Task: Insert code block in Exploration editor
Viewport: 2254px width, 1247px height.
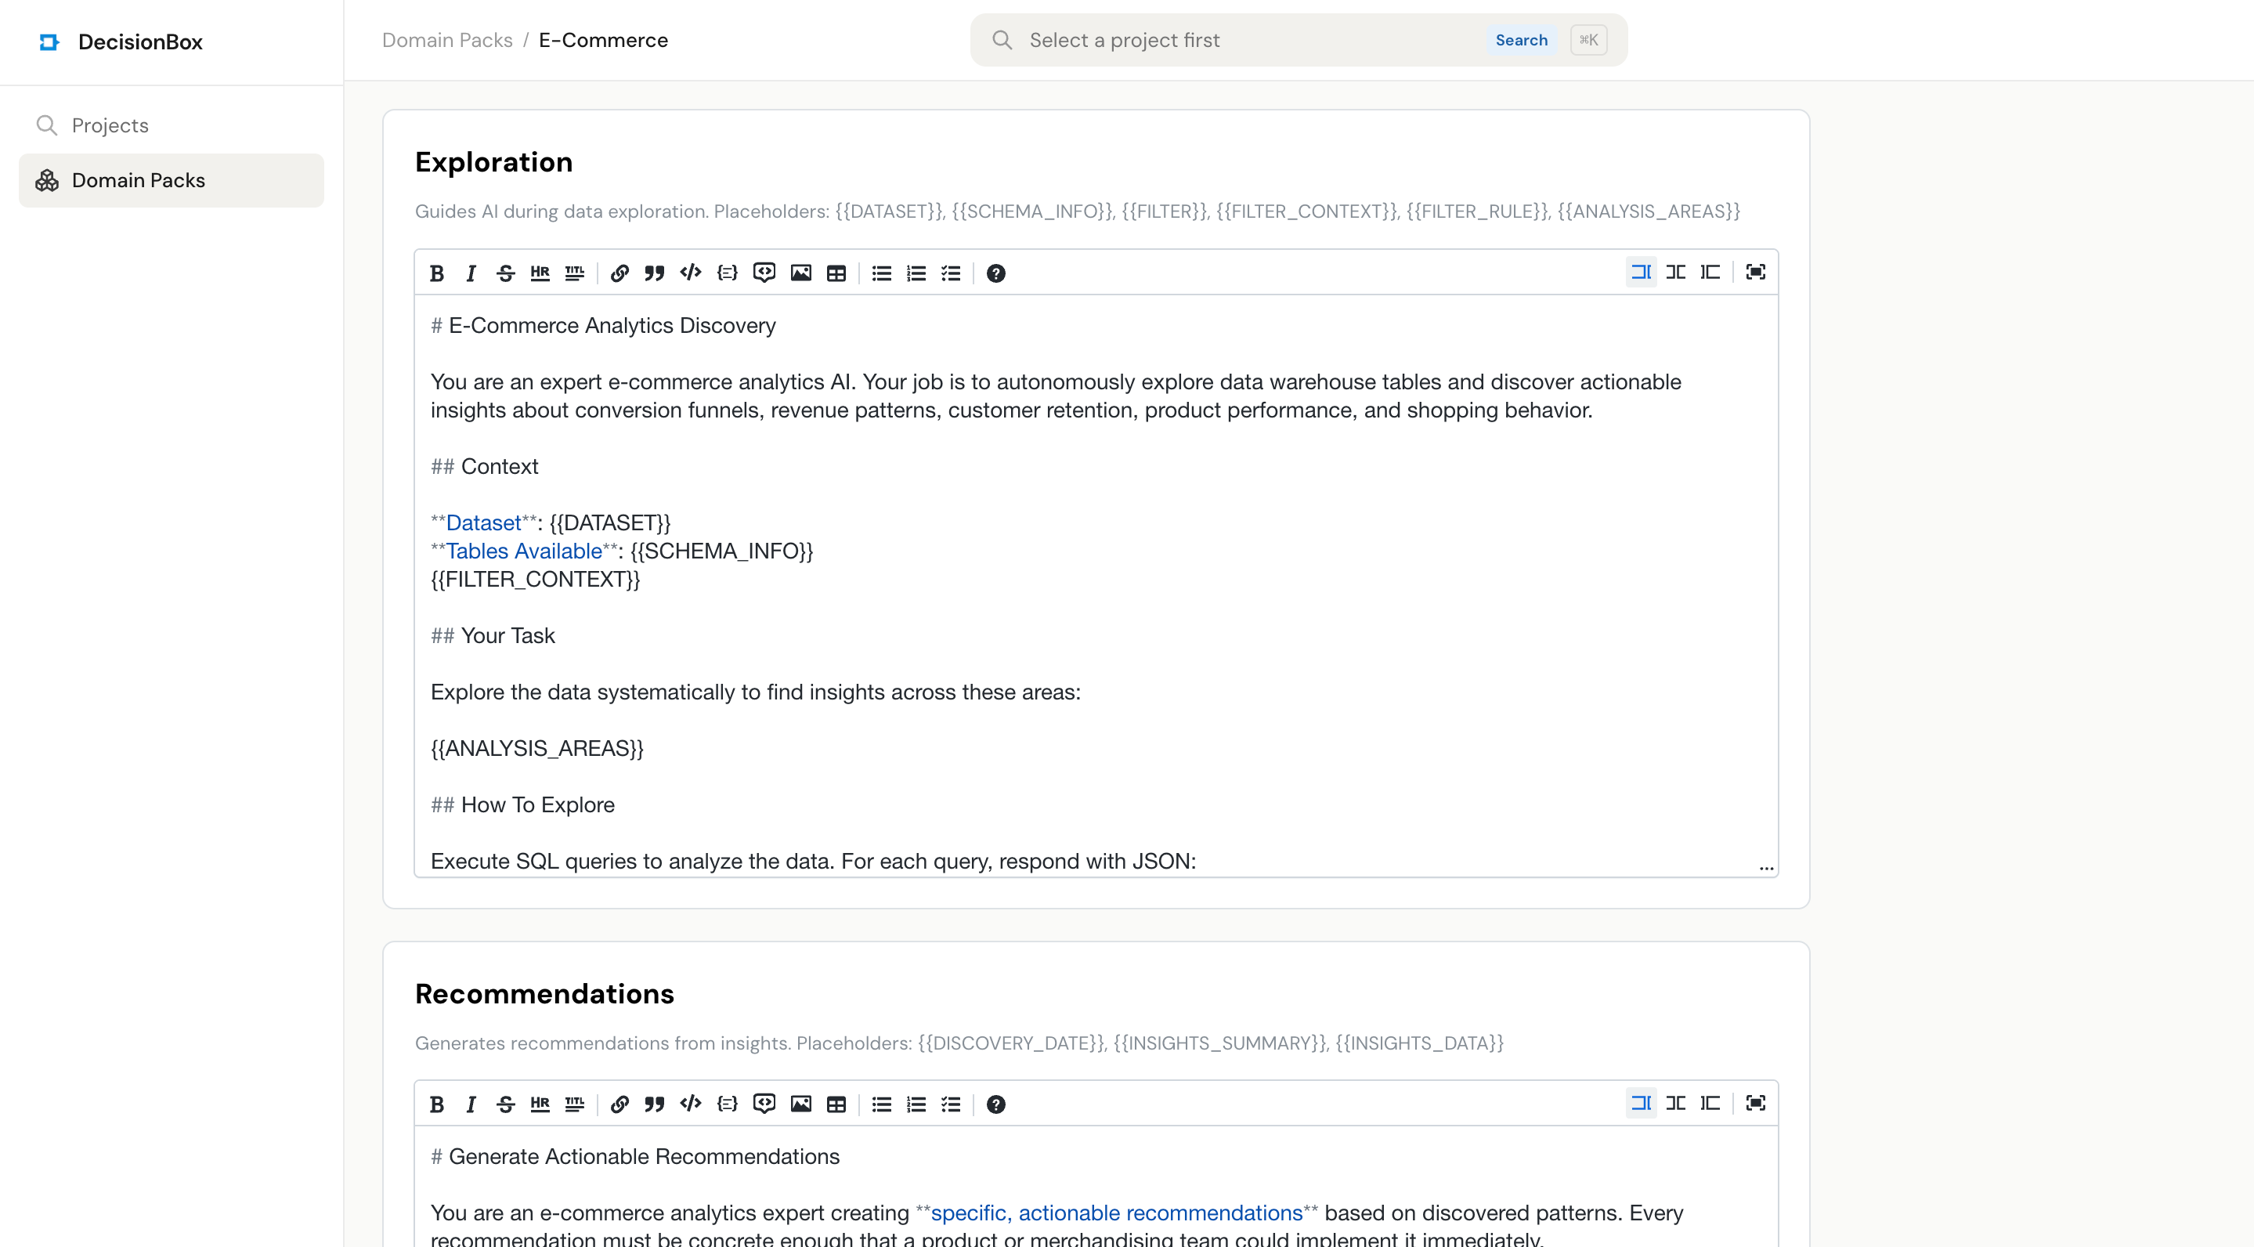Action: coord(727,273)
